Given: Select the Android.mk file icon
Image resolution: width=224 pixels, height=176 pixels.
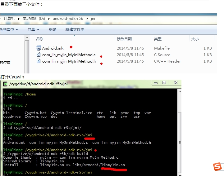Looking at the screenshot, I should click(38, 48).
